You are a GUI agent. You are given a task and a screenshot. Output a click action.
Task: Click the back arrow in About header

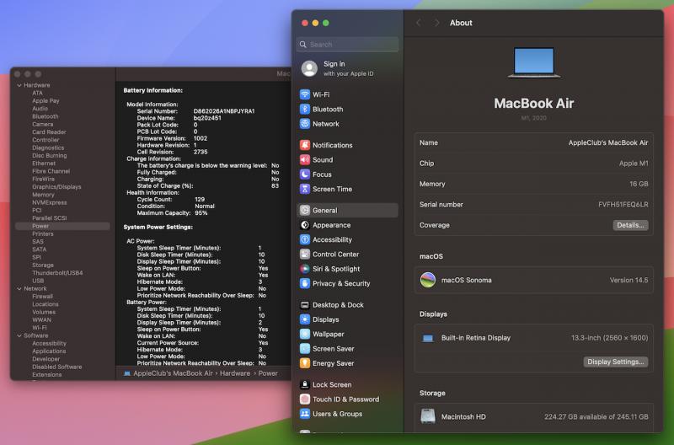point(419,23)
